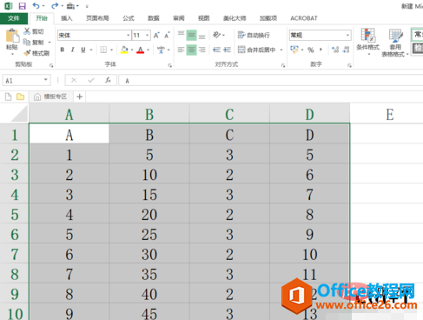Click the increase indent icon
This screenshot has width=423, height=320.
click(228, 50)
